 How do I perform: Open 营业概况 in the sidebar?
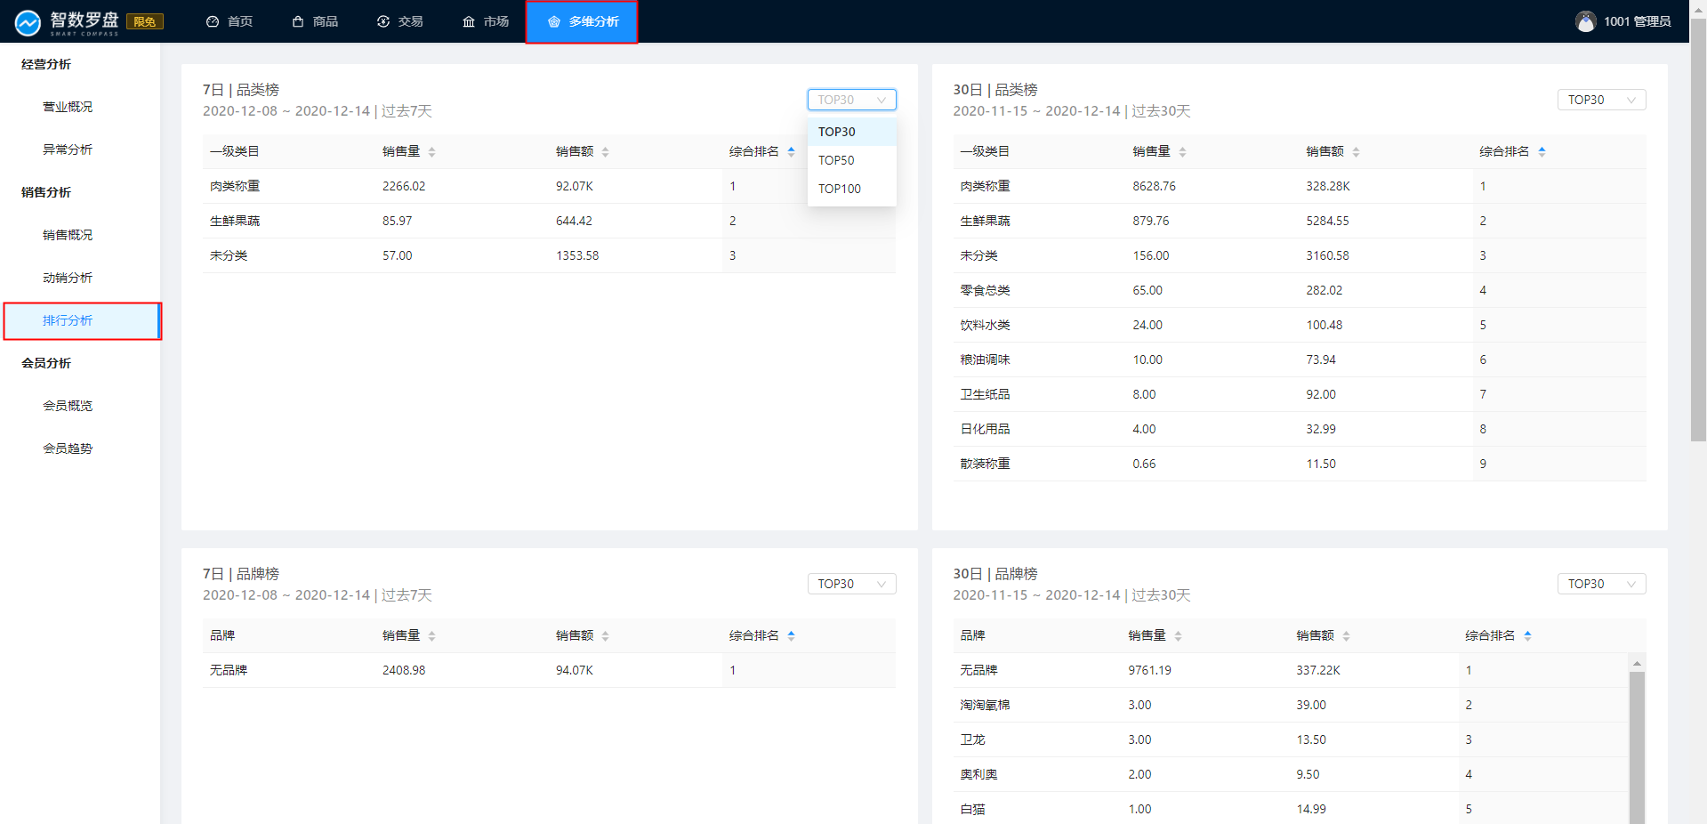tap(68, 107)
